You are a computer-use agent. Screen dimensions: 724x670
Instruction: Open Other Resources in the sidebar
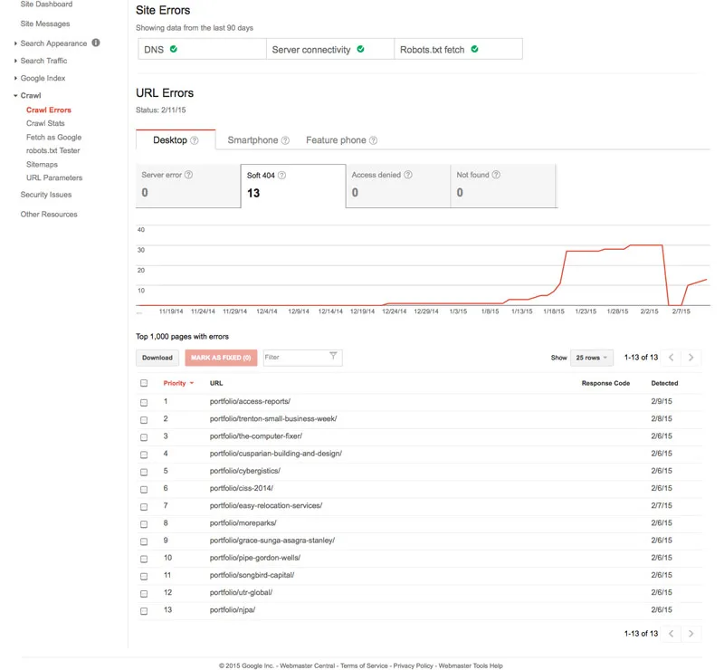[49, 215]
